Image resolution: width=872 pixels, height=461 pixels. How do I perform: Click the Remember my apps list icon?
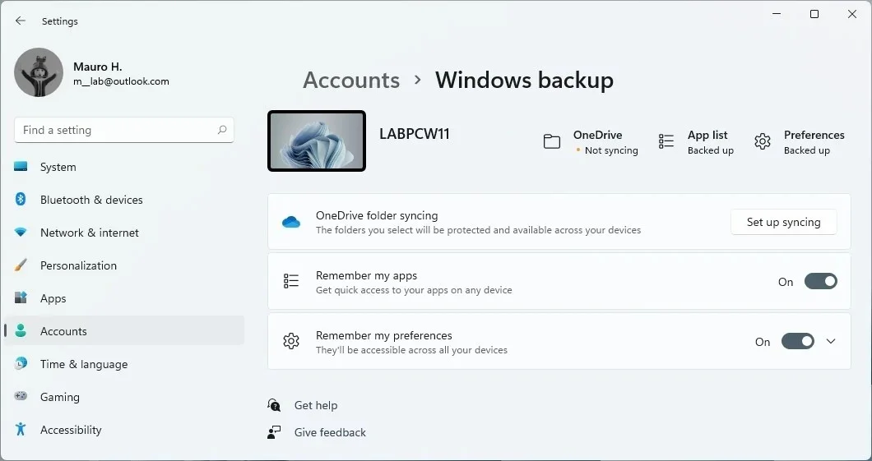click(291, 281)
